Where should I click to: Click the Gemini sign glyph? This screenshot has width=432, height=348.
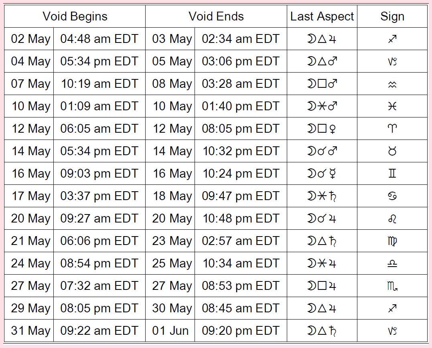click(392, 174)
